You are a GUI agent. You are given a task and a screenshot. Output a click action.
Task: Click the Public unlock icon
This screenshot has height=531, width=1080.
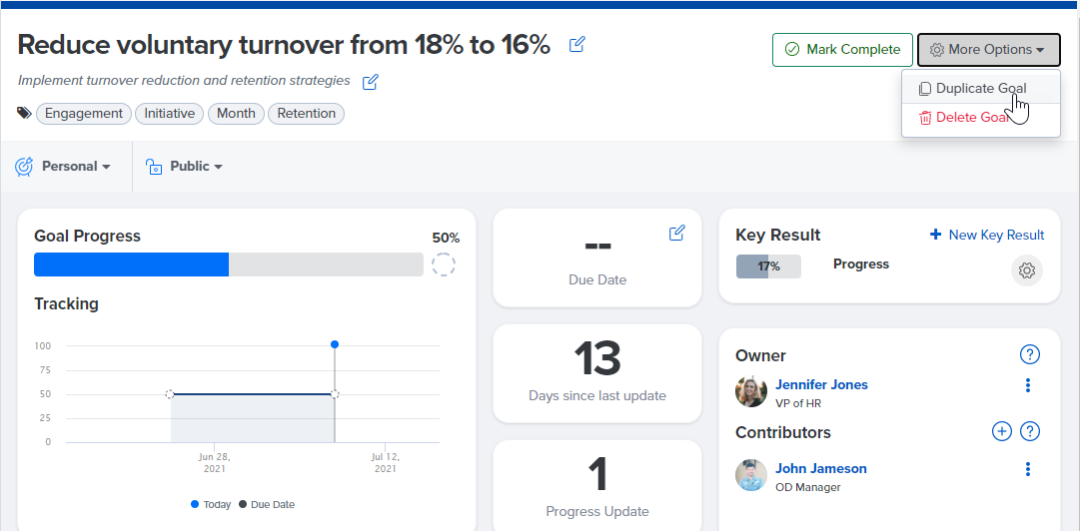point(154,167)
